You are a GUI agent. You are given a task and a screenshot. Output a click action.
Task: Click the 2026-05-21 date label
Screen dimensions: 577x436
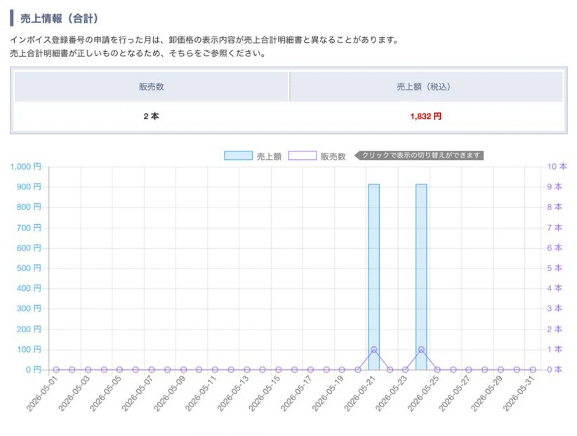[x=360, y=393]
